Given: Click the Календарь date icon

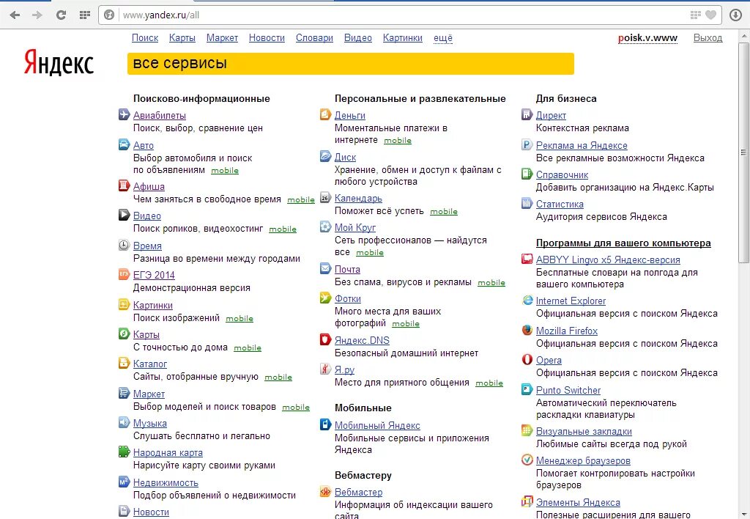Looking at the screenshot, I should click(x=325, y=197).
